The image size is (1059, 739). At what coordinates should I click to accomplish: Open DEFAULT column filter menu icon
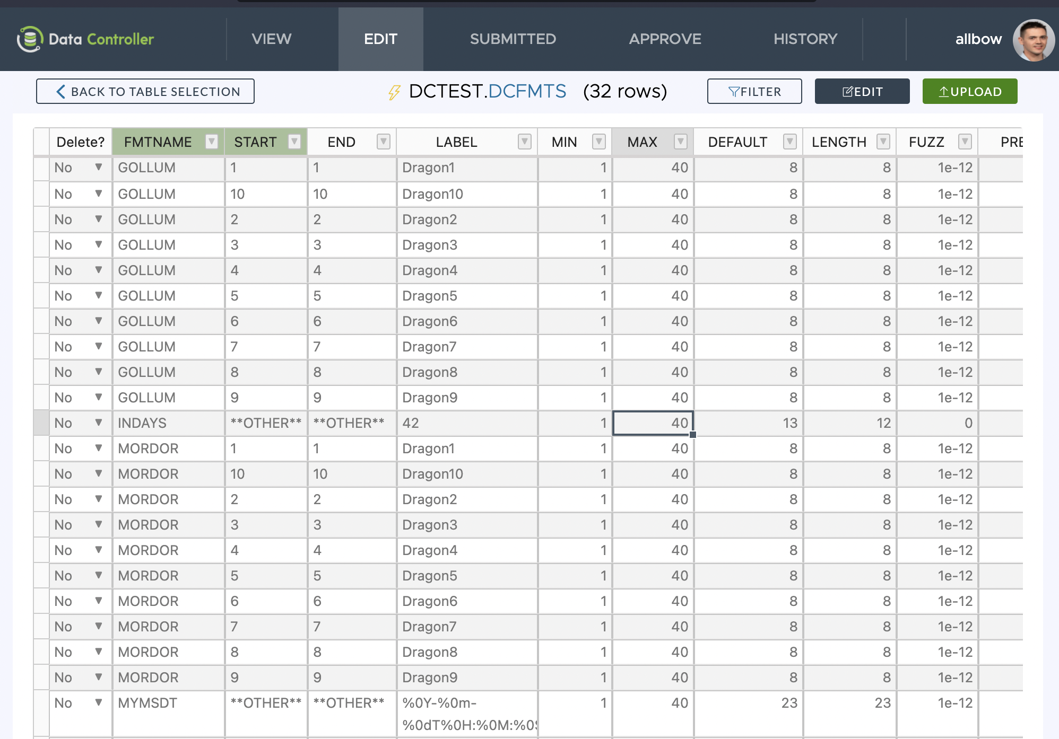(x=789, y=142)
